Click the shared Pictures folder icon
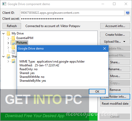The image size is (132, 121). coord(13,43)
